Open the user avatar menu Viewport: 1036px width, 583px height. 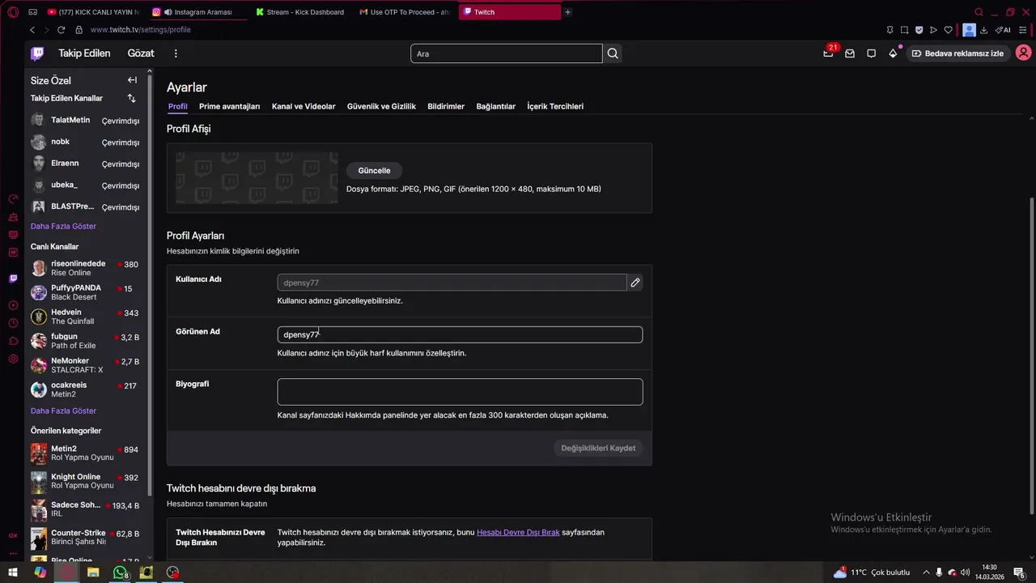coord(1023,53)
